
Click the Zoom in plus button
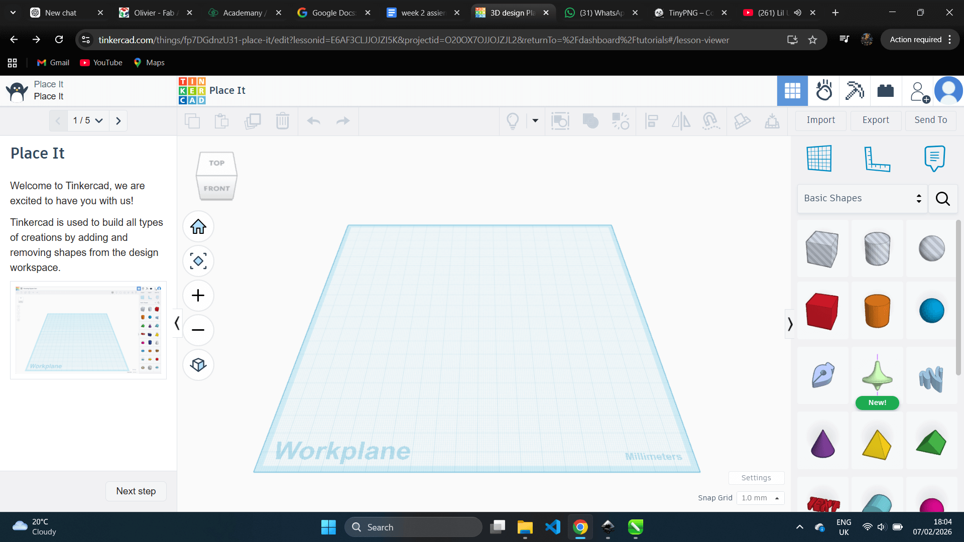pos(198,296)
